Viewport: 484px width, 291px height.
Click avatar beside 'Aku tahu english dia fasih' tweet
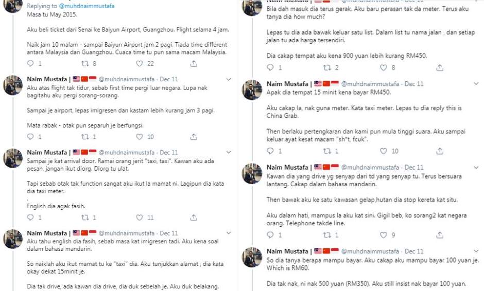pos(13,239)
